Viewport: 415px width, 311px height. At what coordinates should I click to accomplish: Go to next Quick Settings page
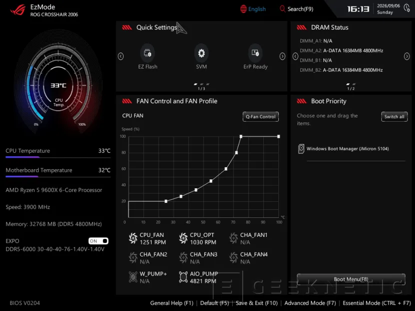pyautogui.click(x=282, y=56)
